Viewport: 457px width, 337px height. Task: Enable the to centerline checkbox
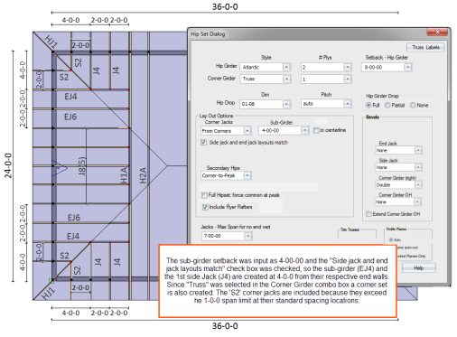pyautogui.click(x=316, y=130)
